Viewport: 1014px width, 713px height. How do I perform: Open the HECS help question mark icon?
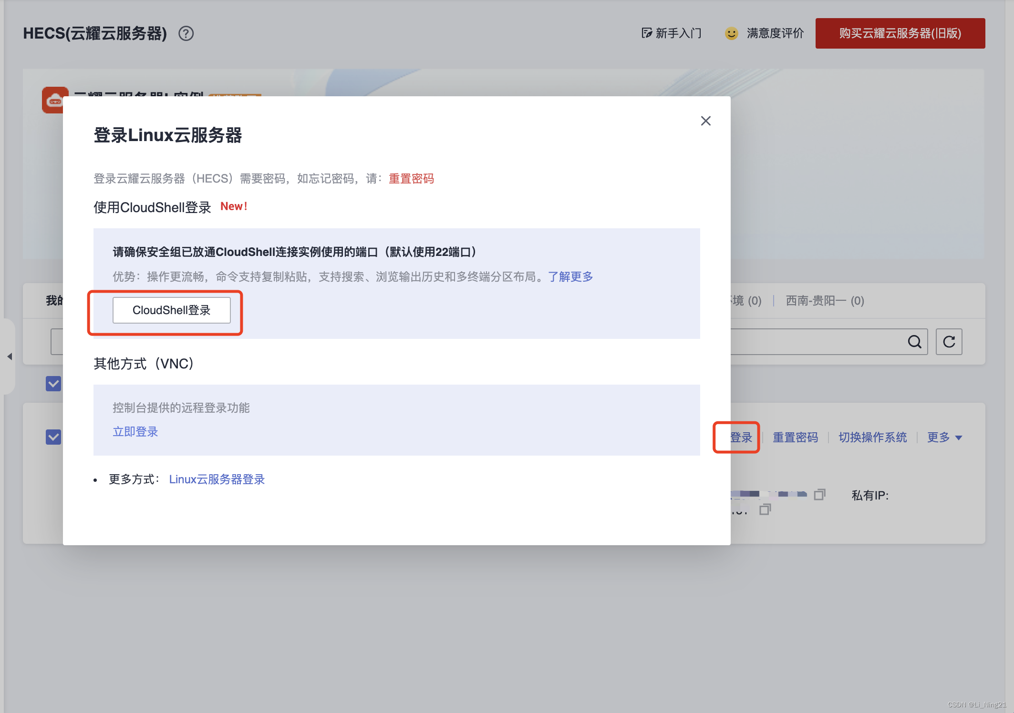(186, 33)
